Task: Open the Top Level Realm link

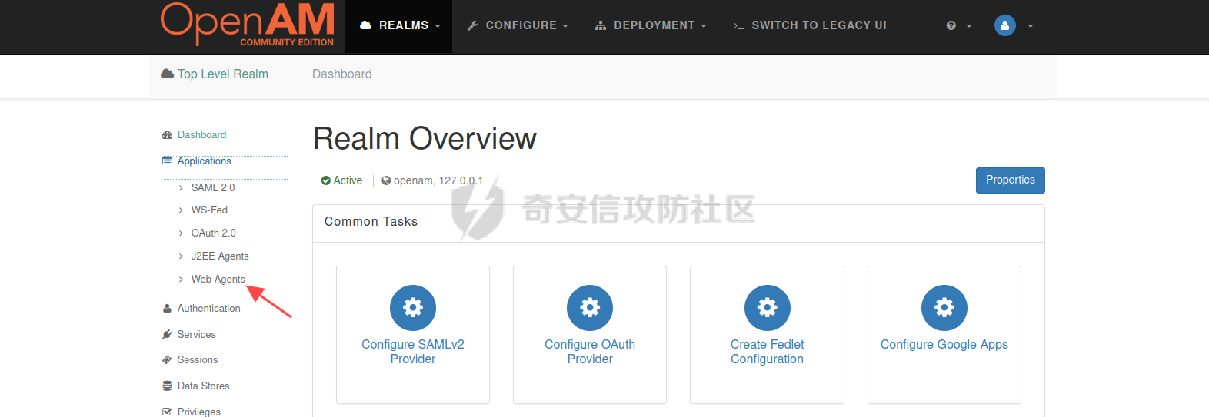Action: [222, 74]
